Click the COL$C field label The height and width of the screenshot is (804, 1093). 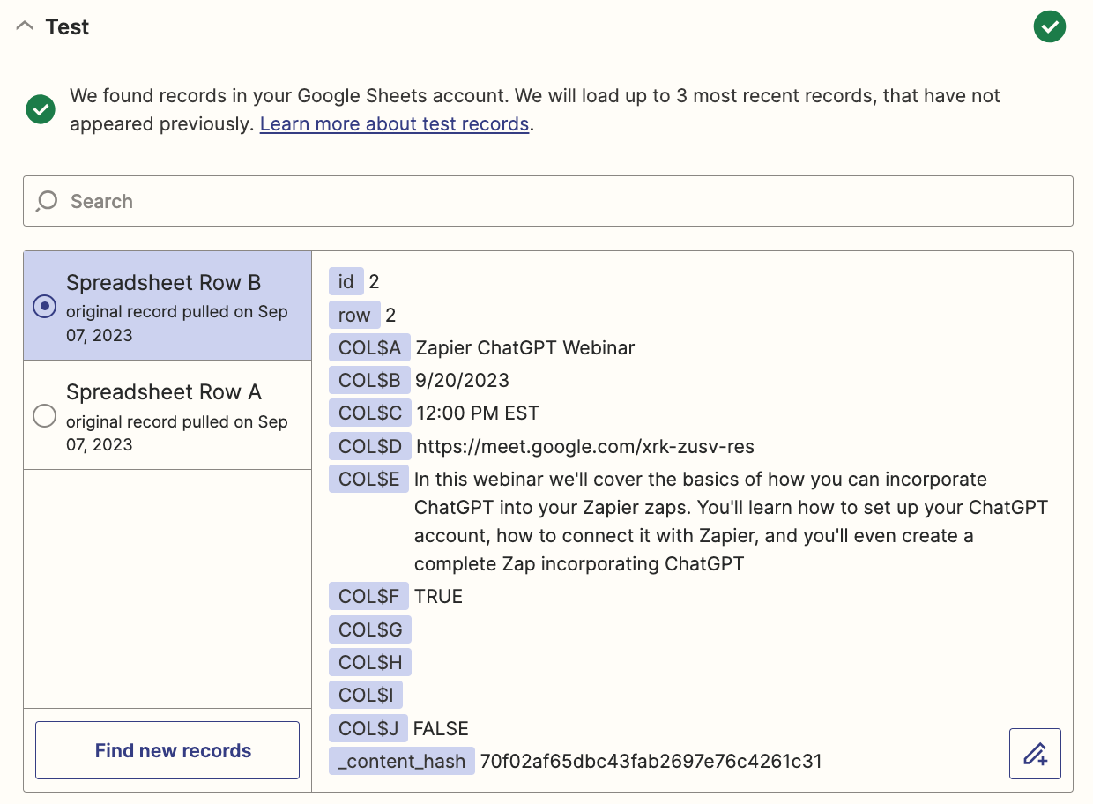(370, 413)
